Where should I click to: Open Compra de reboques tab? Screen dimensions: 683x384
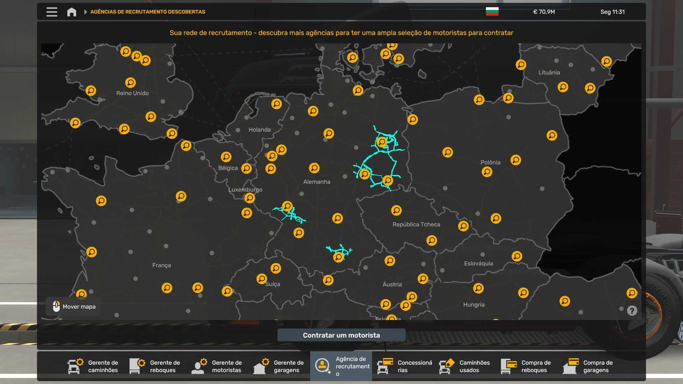point(526,366)
